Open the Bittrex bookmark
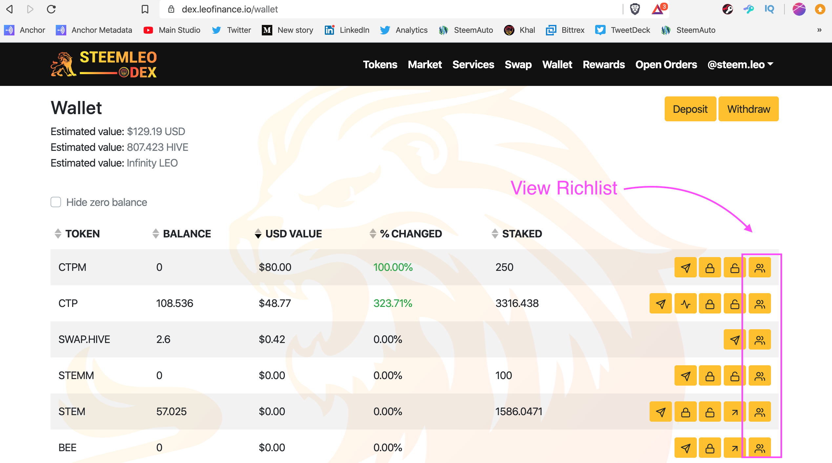 click(565, 30)
